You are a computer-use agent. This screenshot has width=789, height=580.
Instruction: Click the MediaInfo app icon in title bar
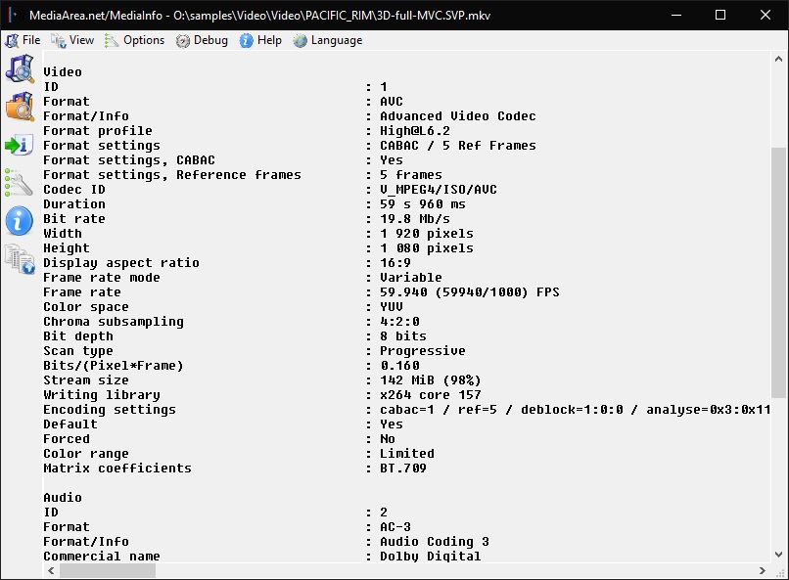click(x=12, y=15)
